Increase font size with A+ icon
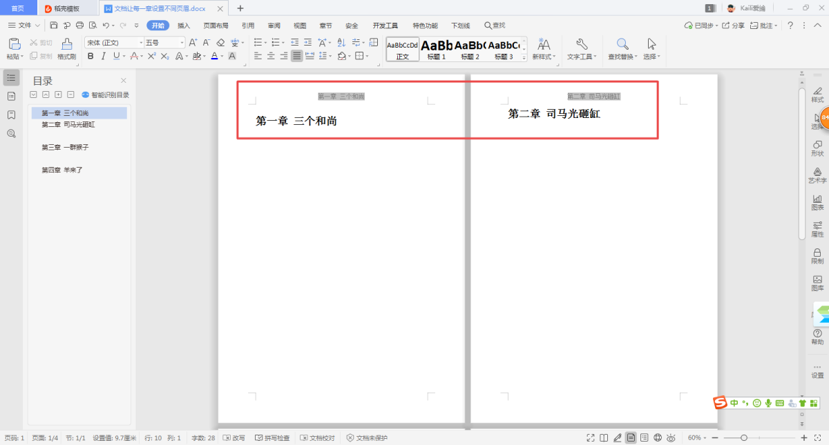The width and height of the screenshot is (829, 445). (x=193, y=43)
